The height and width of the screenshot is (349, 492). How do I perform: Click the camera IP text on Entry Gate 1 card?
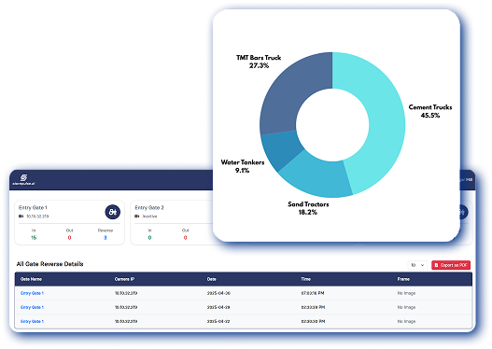point(37,216)
